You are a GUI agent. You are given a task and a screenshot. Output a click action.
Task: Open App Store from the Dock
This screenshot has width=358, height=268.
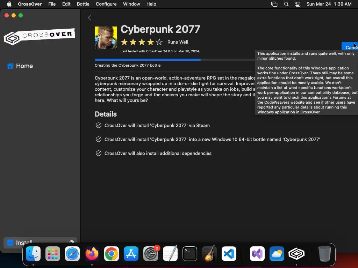(131, 254)
